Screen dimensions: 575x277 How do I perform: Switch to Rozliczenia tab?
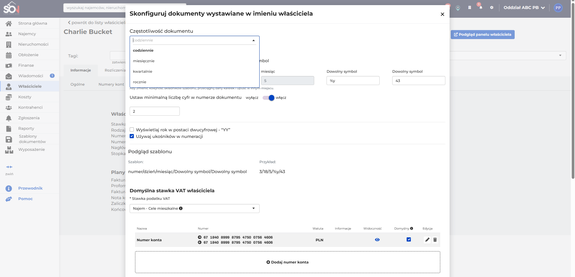pos(115,70)
